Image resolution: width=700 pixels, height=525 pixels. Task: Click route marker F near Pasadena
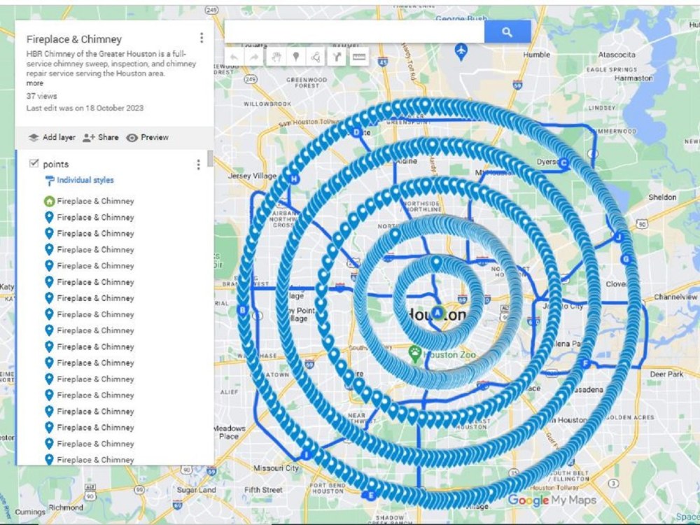tap(585, 363)
